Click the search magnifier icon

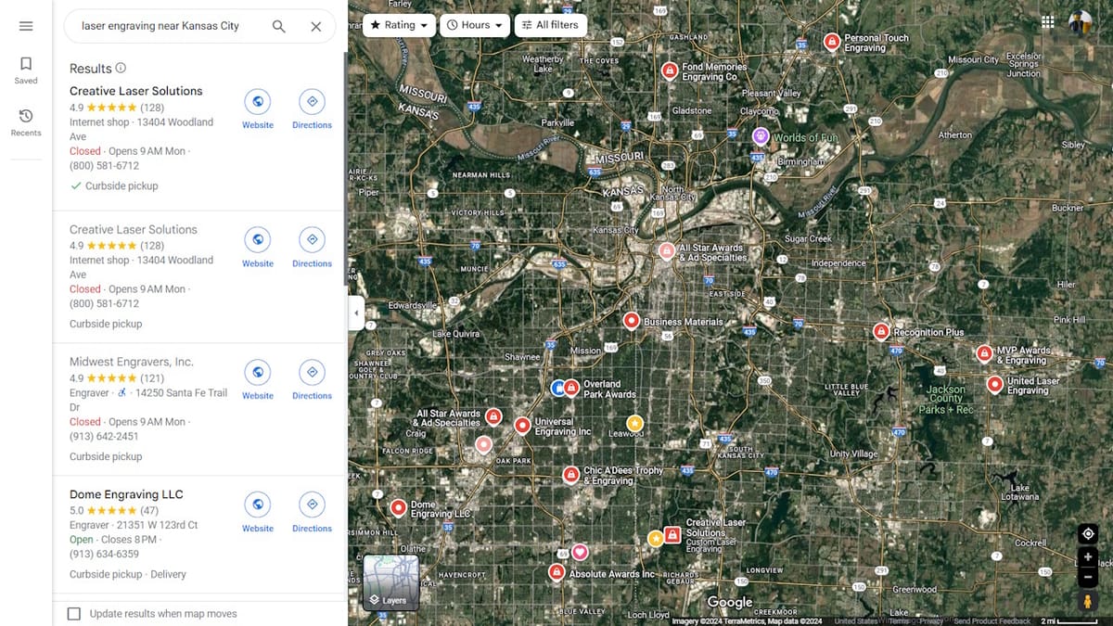(x=278, y=26)
